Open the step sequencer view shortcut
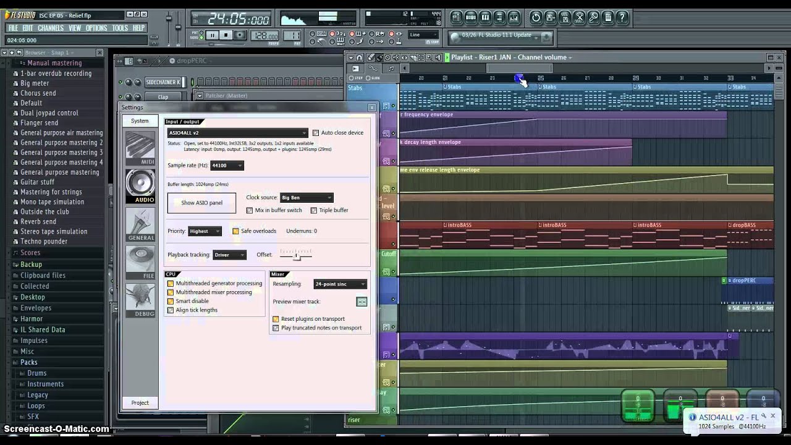Screen dimensions: 791x445 tap(471, 17)
